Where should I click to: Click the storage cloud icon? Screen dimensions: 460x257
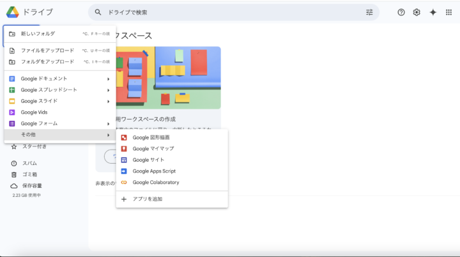click(x=14, y=186)
